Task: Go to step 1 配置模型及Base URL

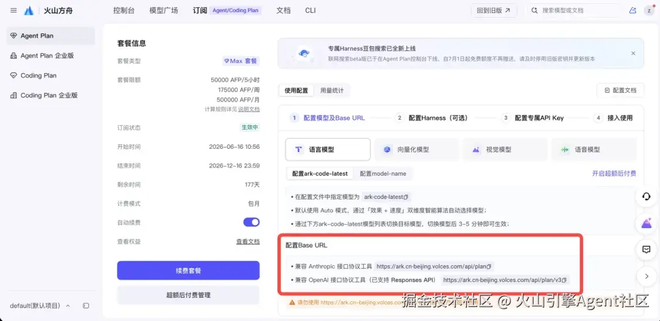Action: (329, 118)
